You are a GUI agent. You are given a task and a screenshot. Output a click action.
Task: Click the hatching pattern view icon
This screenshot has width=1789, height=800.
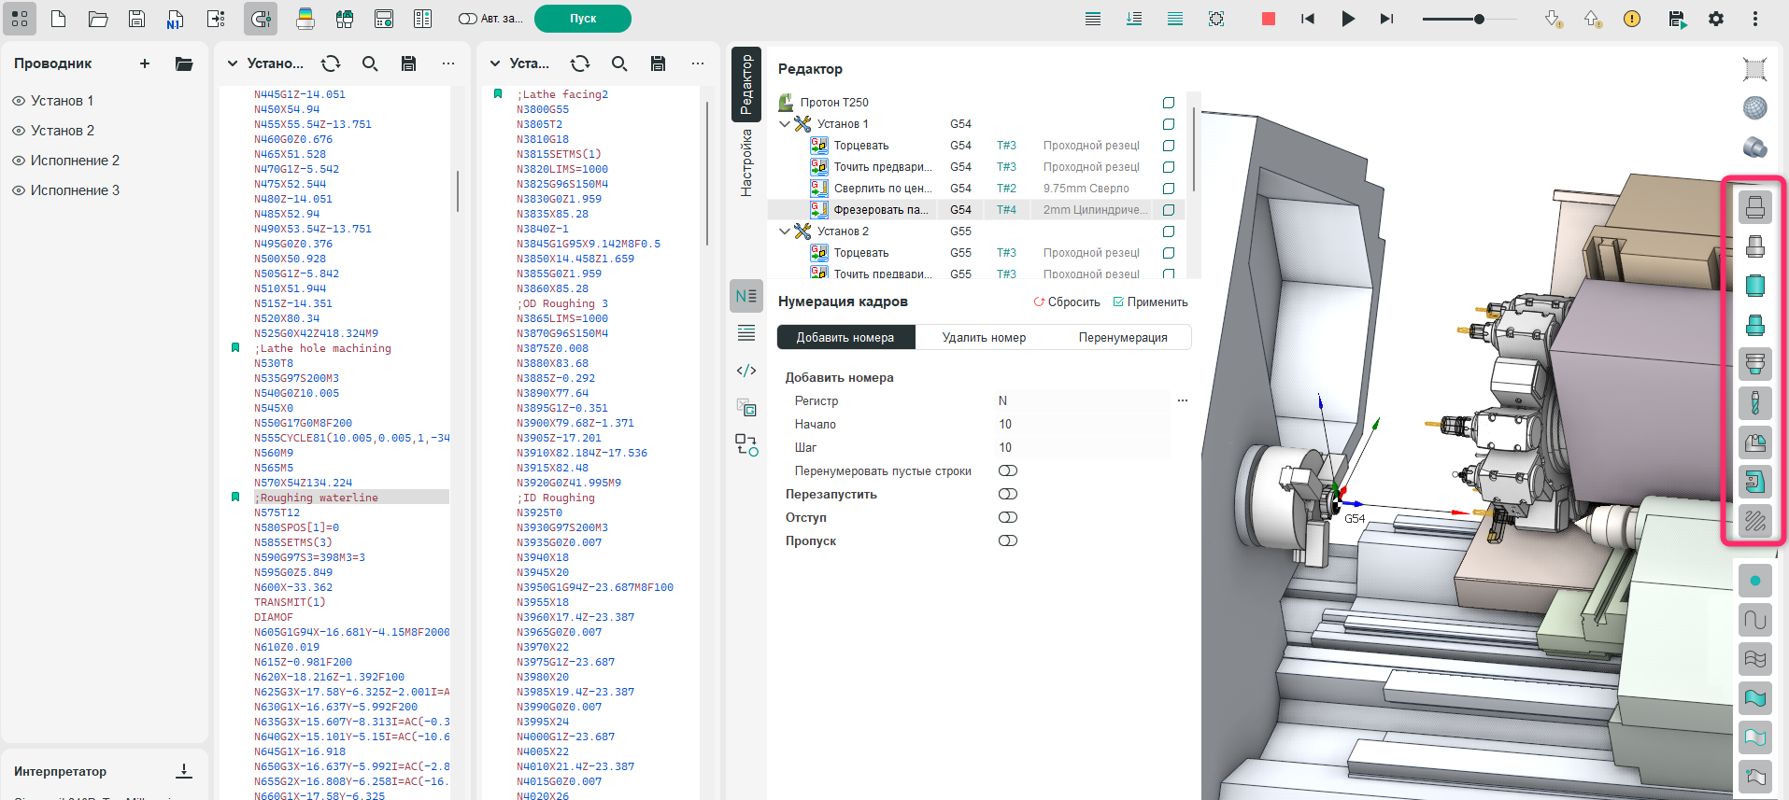click(1754, 521)
